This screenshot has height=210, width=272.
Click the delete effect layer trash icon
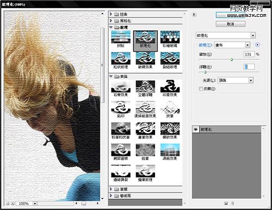click(x=232, y=203)
